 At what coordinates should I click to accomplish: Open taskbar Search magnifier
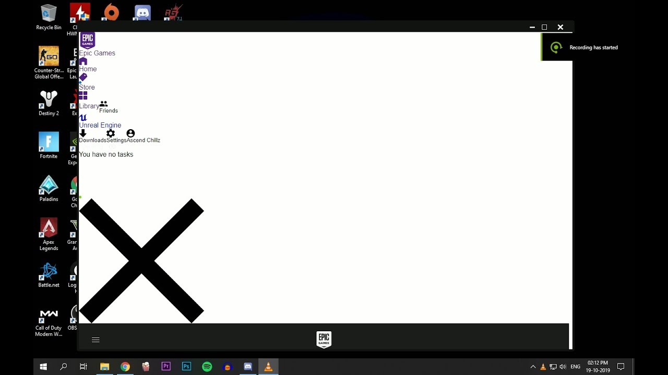tap(64, 367)
